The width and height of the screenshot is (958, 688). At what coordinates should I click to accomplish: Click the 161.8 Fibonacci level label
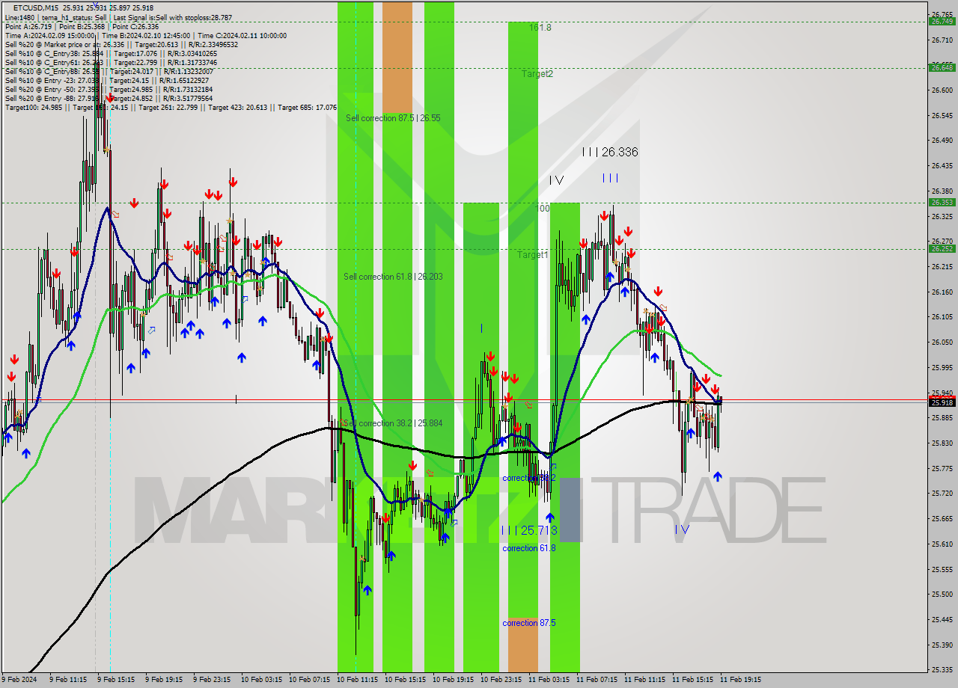(540, 28)
